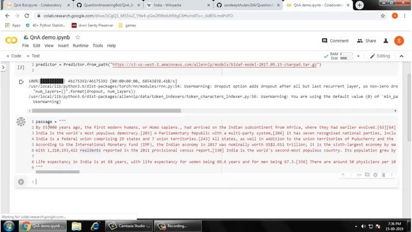Viewport: 412px width, 232px height.
Task: Open the Chrome profile avatar icon
Action: 395,15
